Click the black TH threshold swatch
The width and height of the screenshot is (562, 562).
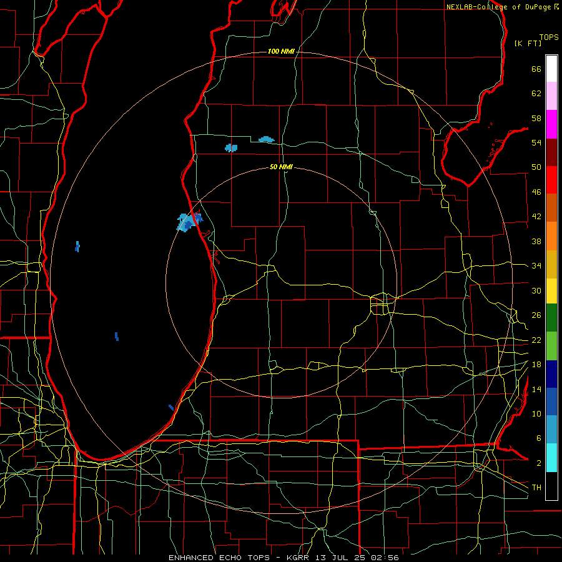click(x=551, y=486)
